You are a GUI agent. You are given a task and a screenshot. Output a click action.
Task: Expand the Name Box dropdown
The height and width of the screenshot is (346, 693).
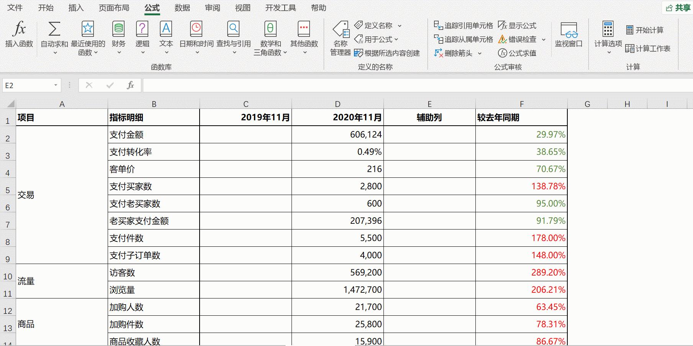(x=55, y=85)
